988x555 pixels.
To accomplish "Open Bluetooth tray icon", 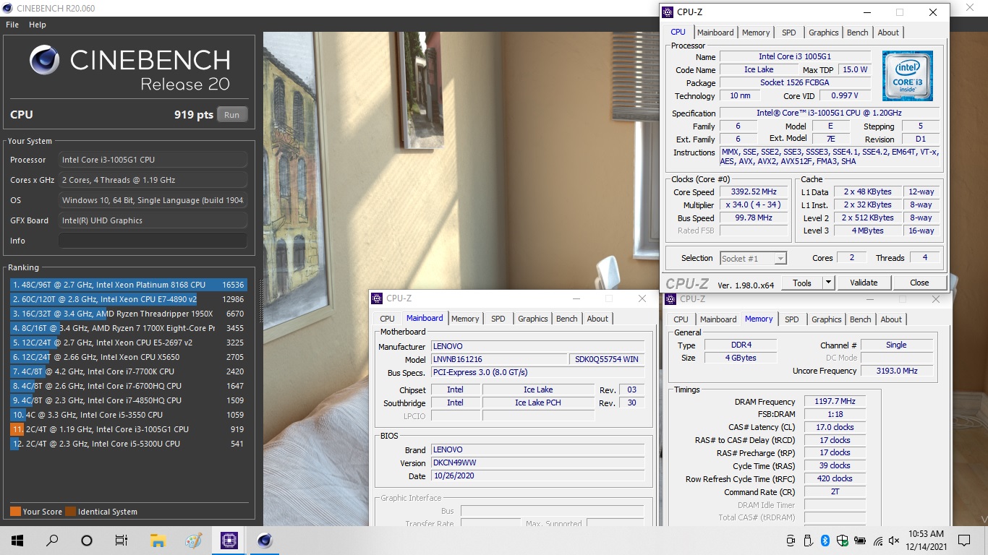I will coord(825,541).
